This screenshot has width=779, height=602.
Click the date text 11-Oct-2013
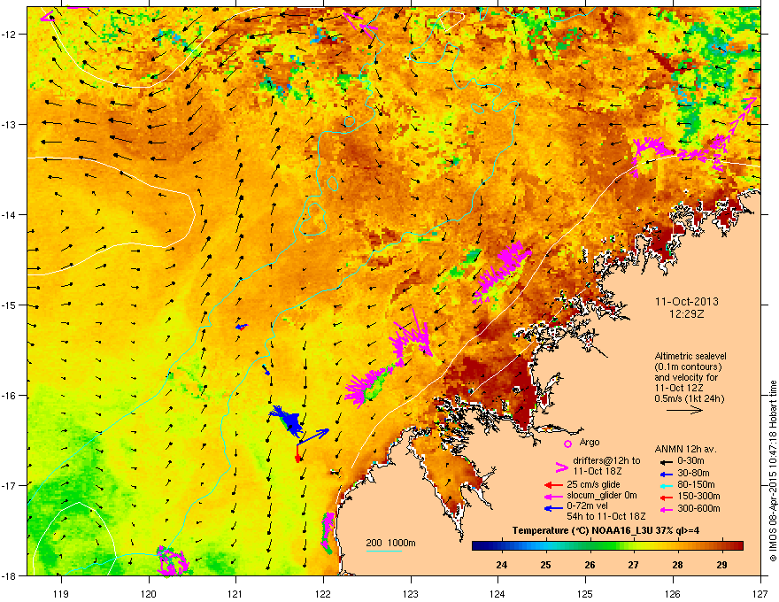tap(687, 302)
